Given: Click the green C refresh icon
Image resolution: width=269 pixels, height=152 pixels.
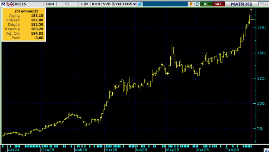Looking at the screenshot, I should coord(197,4).
